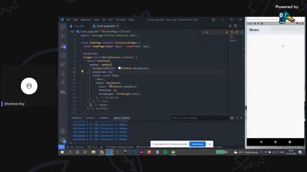Trigger Flutter hot reload lightning icon
This screenshot has width=307, height=172.
point(227,32)
